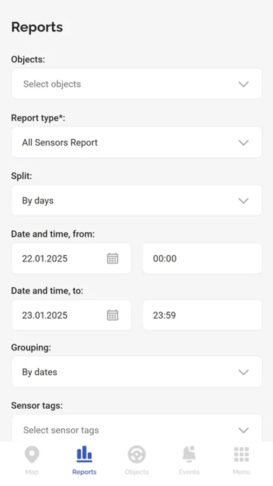
Task: Open the Menu grid icon
Action: coord(241,454)
